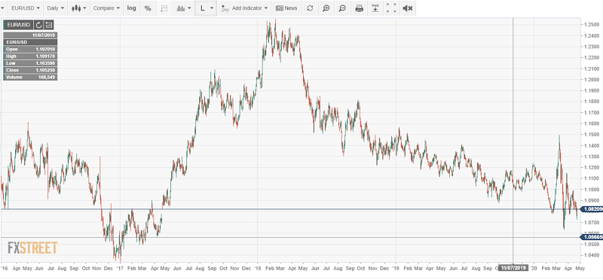Click the '17 year label on time axis
Image resolution: width=603 pixels, height=280 pixels.
(x=120, y=269)
